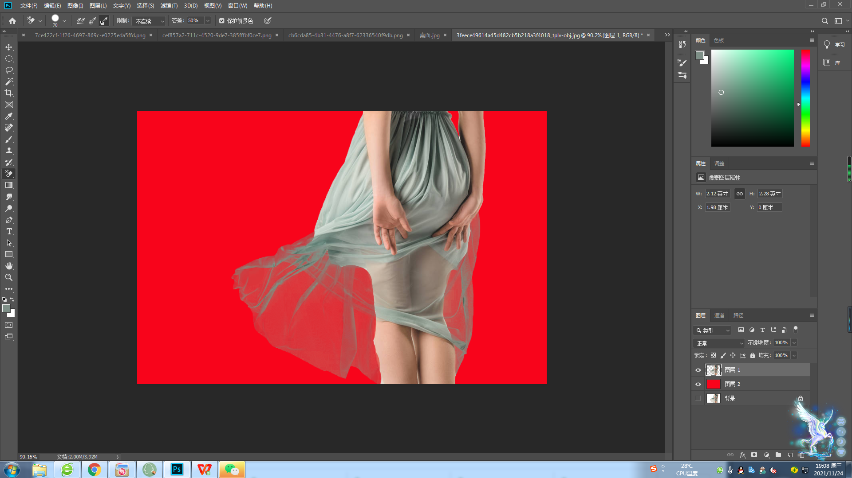
Task: Click the hue spectrum slider bar
Action: click(805, 97)
